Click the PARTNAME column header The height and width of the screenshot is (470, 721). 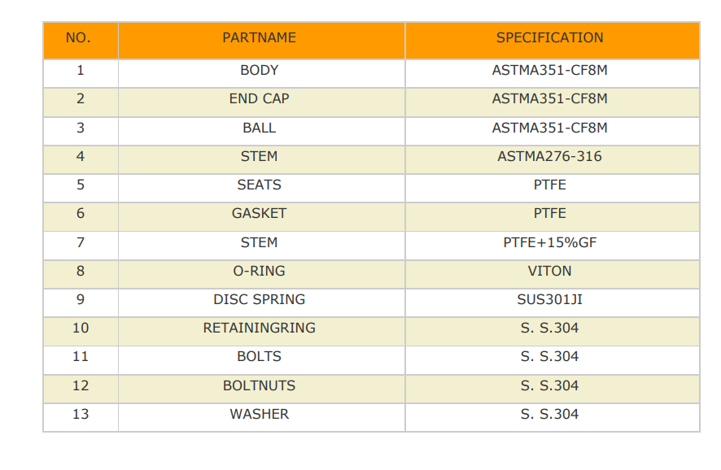click(x=262, y=41)
